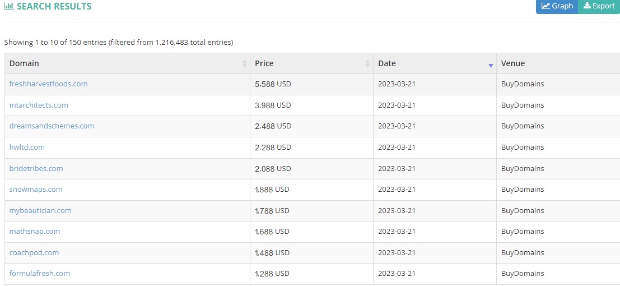620x286 pixels.
Task: Open dreamsandschemes.com domain link
Action: pyautogui.click(x=52, y=126)
